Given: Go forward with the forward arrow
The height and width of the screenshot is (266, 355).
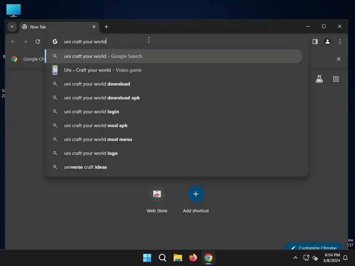Looking at the screenshot, I should point(25,42).
